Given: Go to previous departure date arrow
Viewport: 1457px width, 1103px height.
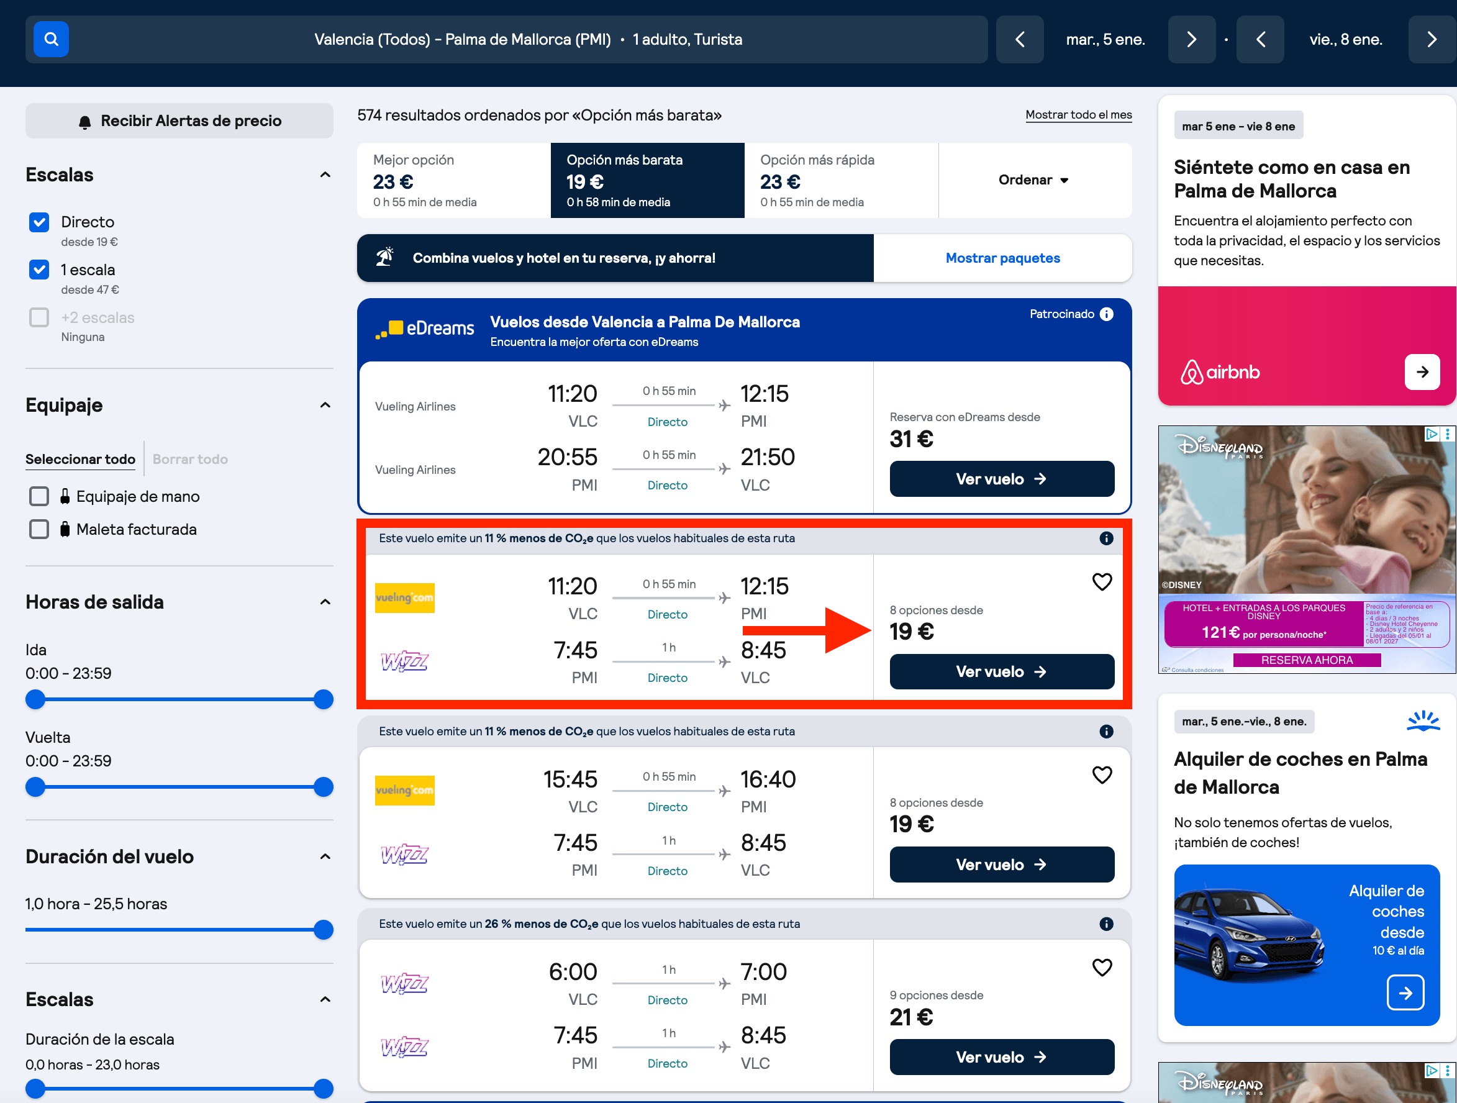Looking at the screenshot, I should click(1020, 40).
